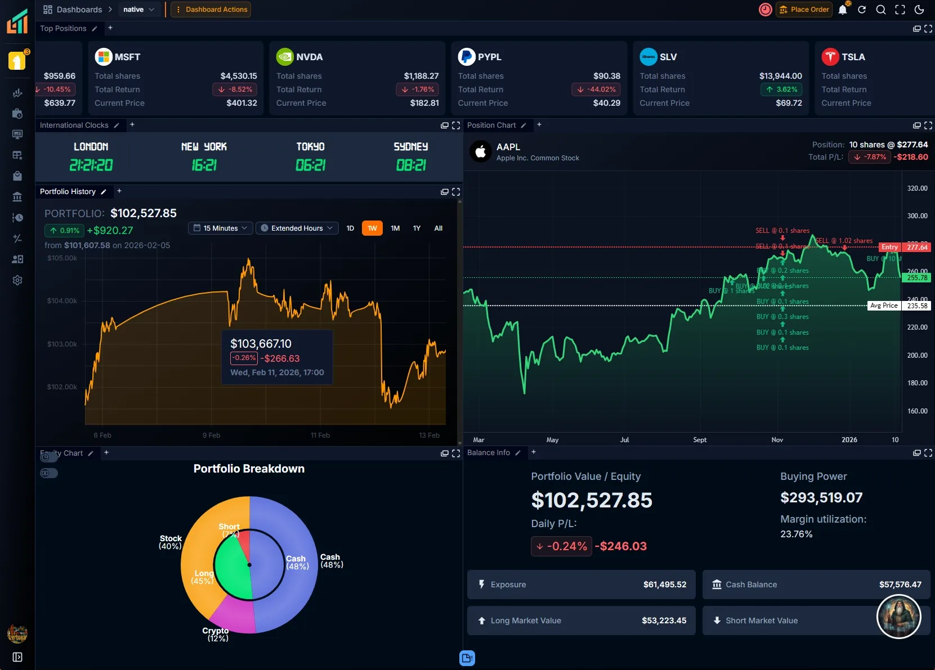The width and height of the screenshot is (935, 670).
Task: Open the starred table watchlist sidebar icon
Action: (x=17, y=155)
